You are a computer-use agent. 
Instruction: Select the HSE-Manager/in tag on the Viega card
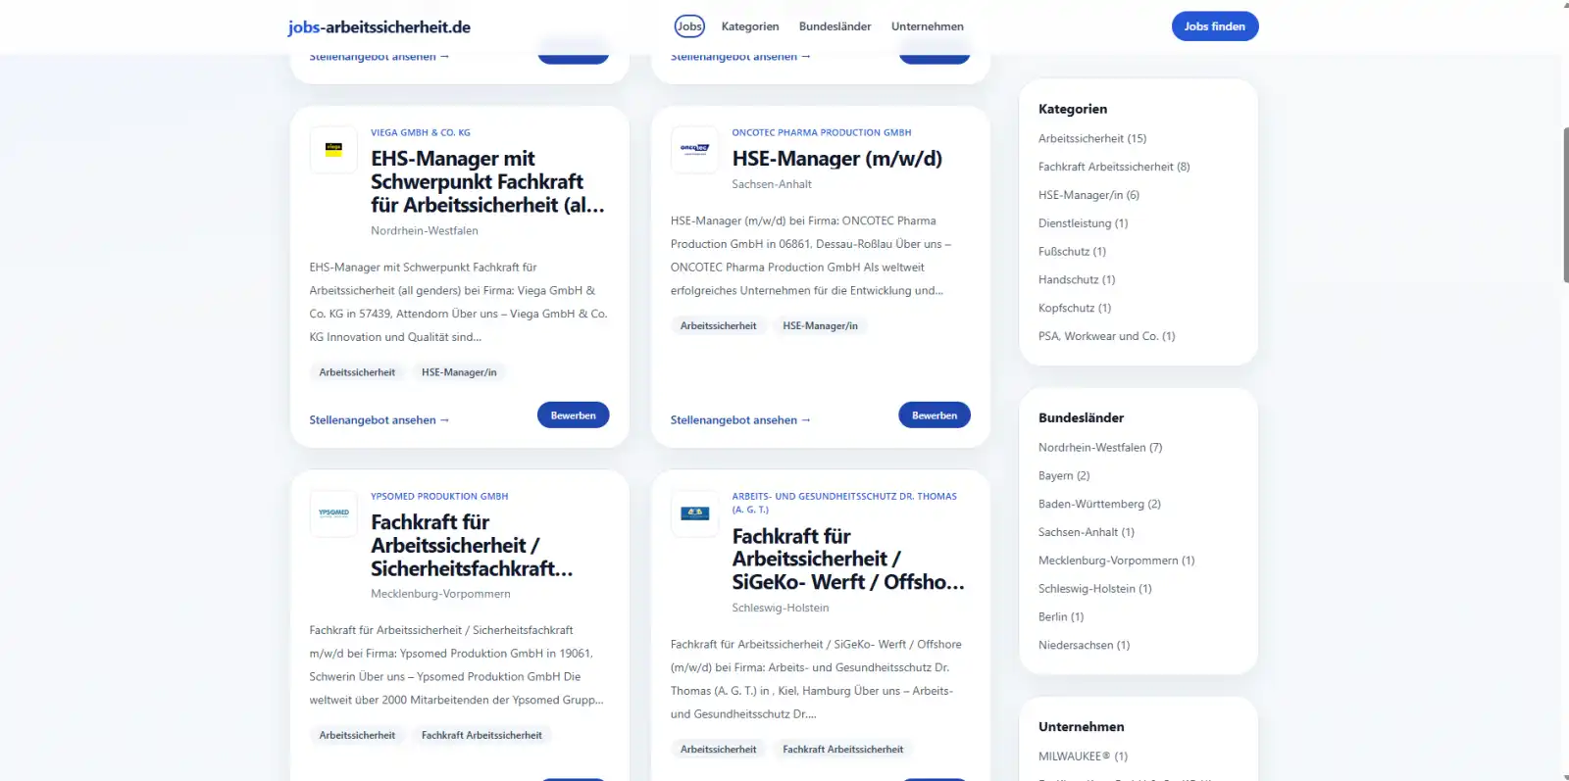459,372
